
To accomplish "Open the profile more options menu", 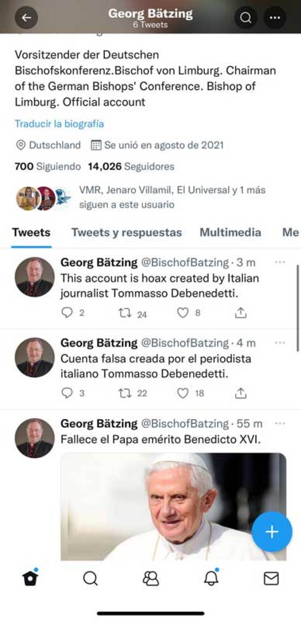I will [275, 18].
